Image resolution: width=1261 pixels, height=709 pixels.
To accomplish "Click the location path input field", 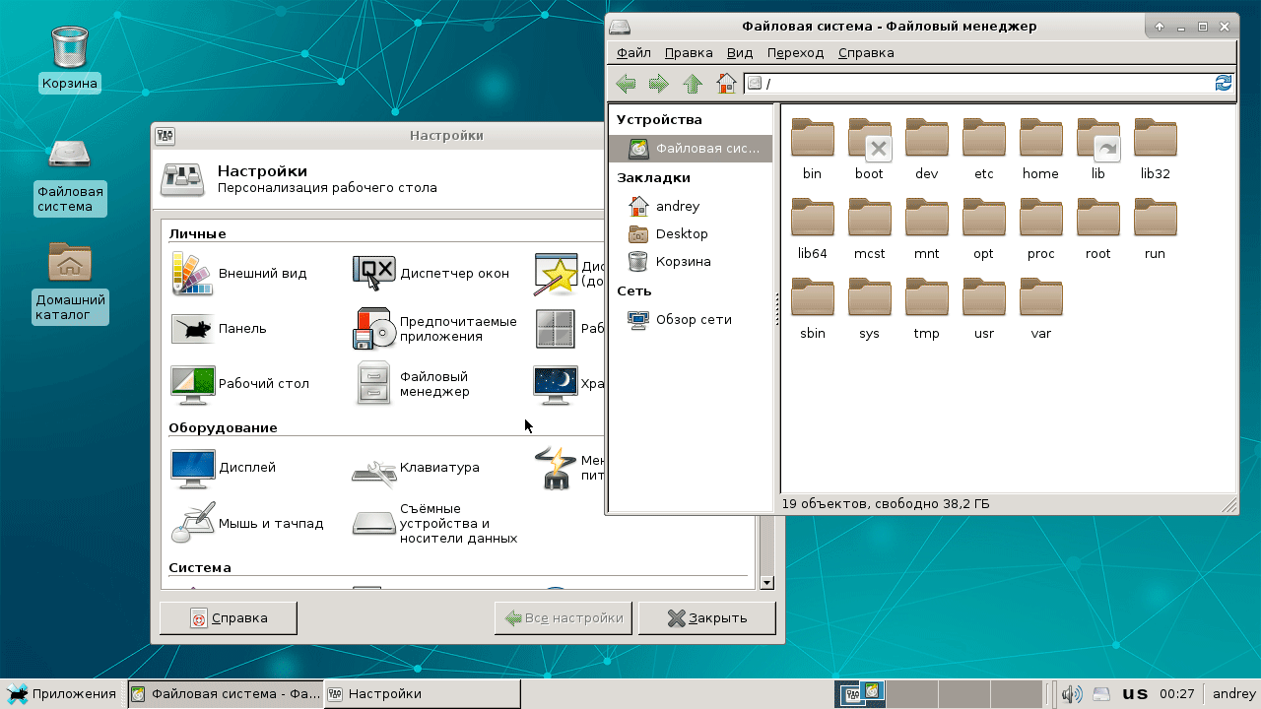I will coord(985,84).
